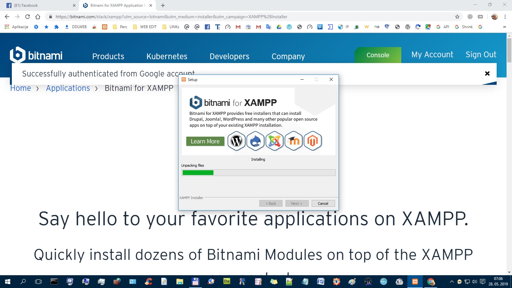Open a new browser tab
Image resolution: width=512 pixels, height=288 pixels.
tap(163, 5)
